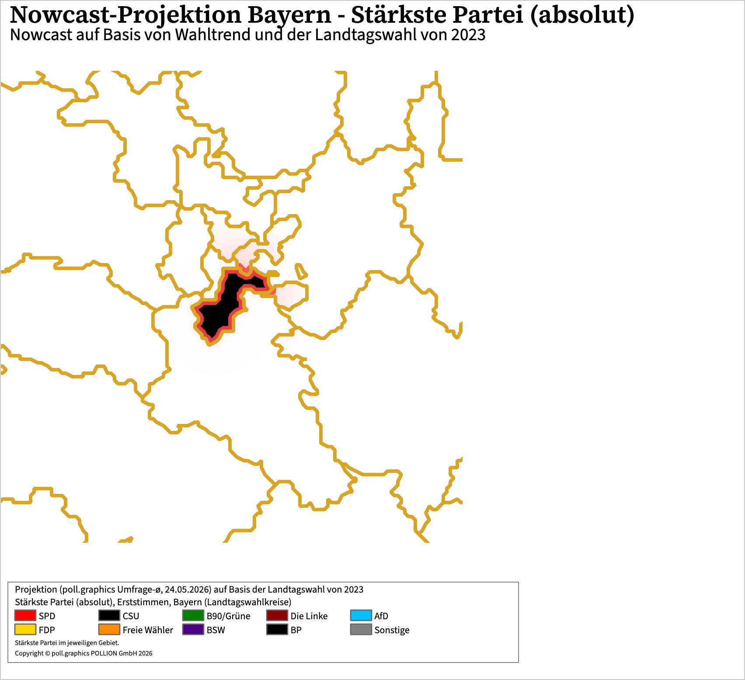745x680 pixels.
Task: Select the "Sonstige" legend label
Action: 392,630
